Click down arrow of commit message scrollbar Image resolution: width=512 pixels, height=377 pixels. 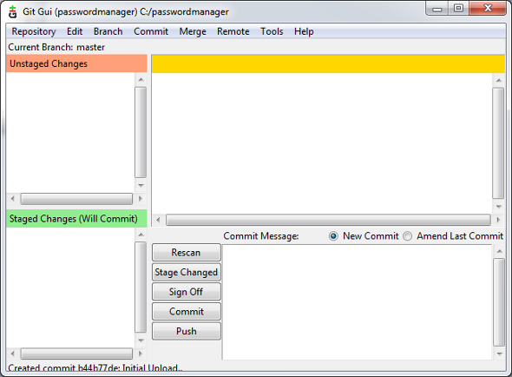[x=499, y=354]
